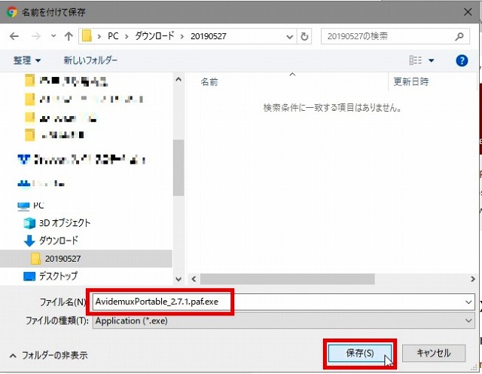
Task: Expand recent locations dropdown arrow
Action: tap(52, 36)
